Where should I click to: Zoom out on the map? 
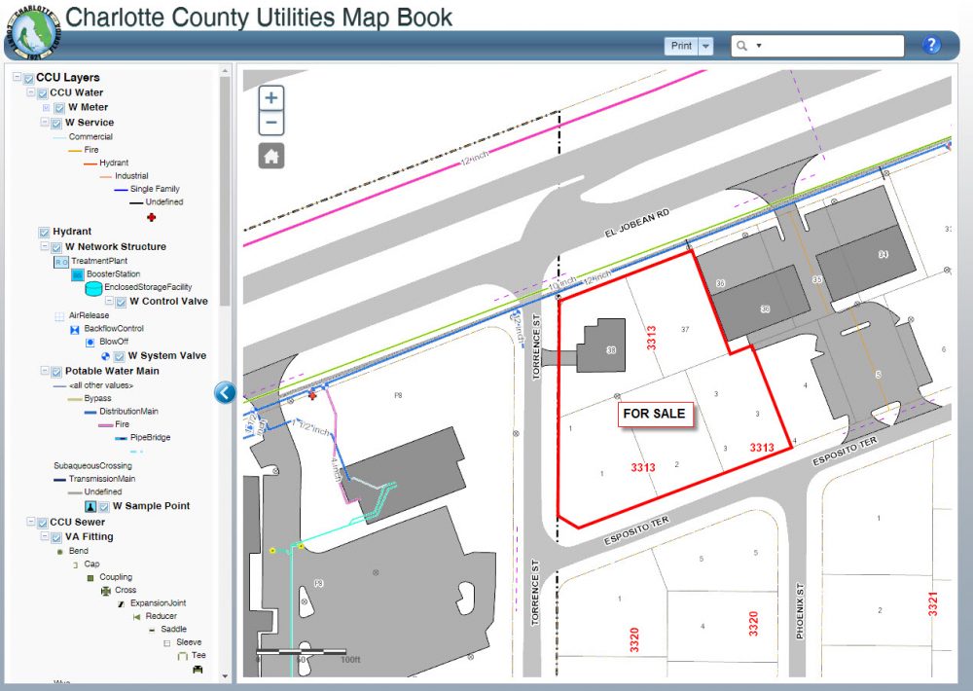point(271,124)
